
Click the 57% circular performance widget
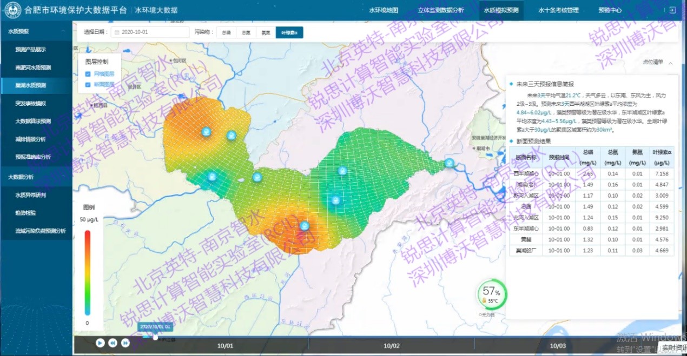click(492, 294)
